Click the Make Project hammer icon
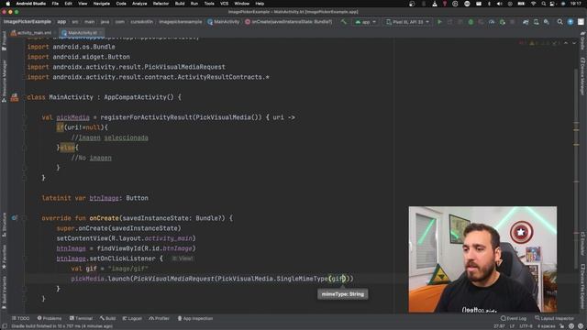 [x=344, y=22]
